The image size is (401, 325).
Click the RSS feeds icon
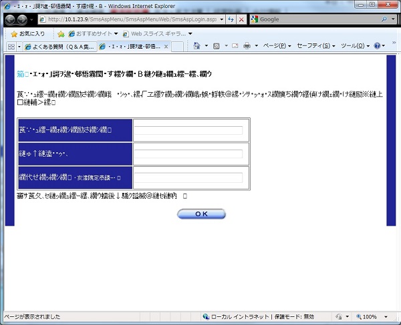[217, 46]
